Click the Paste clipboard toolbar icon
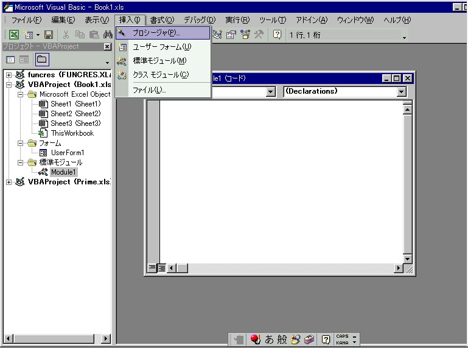The image size is (468, 348). point(94,35)
